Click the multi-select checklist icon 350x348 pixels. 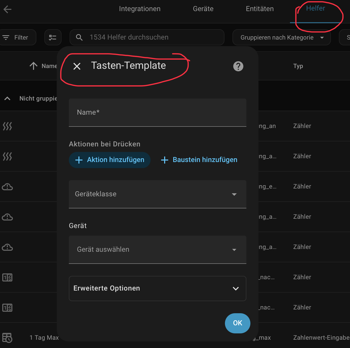(x=53, y=38)
